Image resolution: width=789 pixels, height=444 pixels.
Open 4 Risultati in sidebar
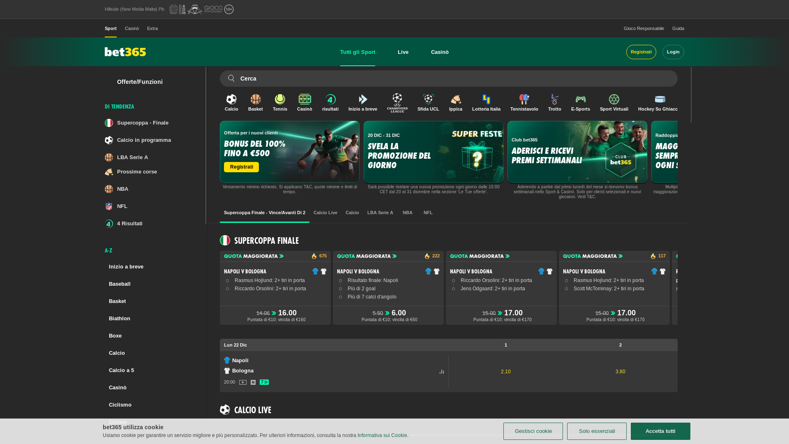click(x=124, y=224)
